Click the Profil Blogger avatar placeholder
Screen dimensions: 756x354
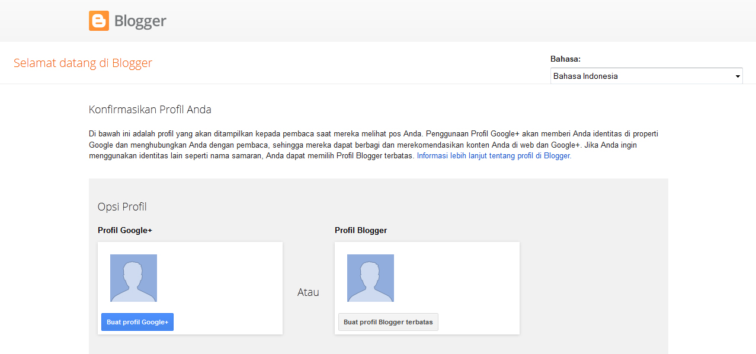pos(370,278)
